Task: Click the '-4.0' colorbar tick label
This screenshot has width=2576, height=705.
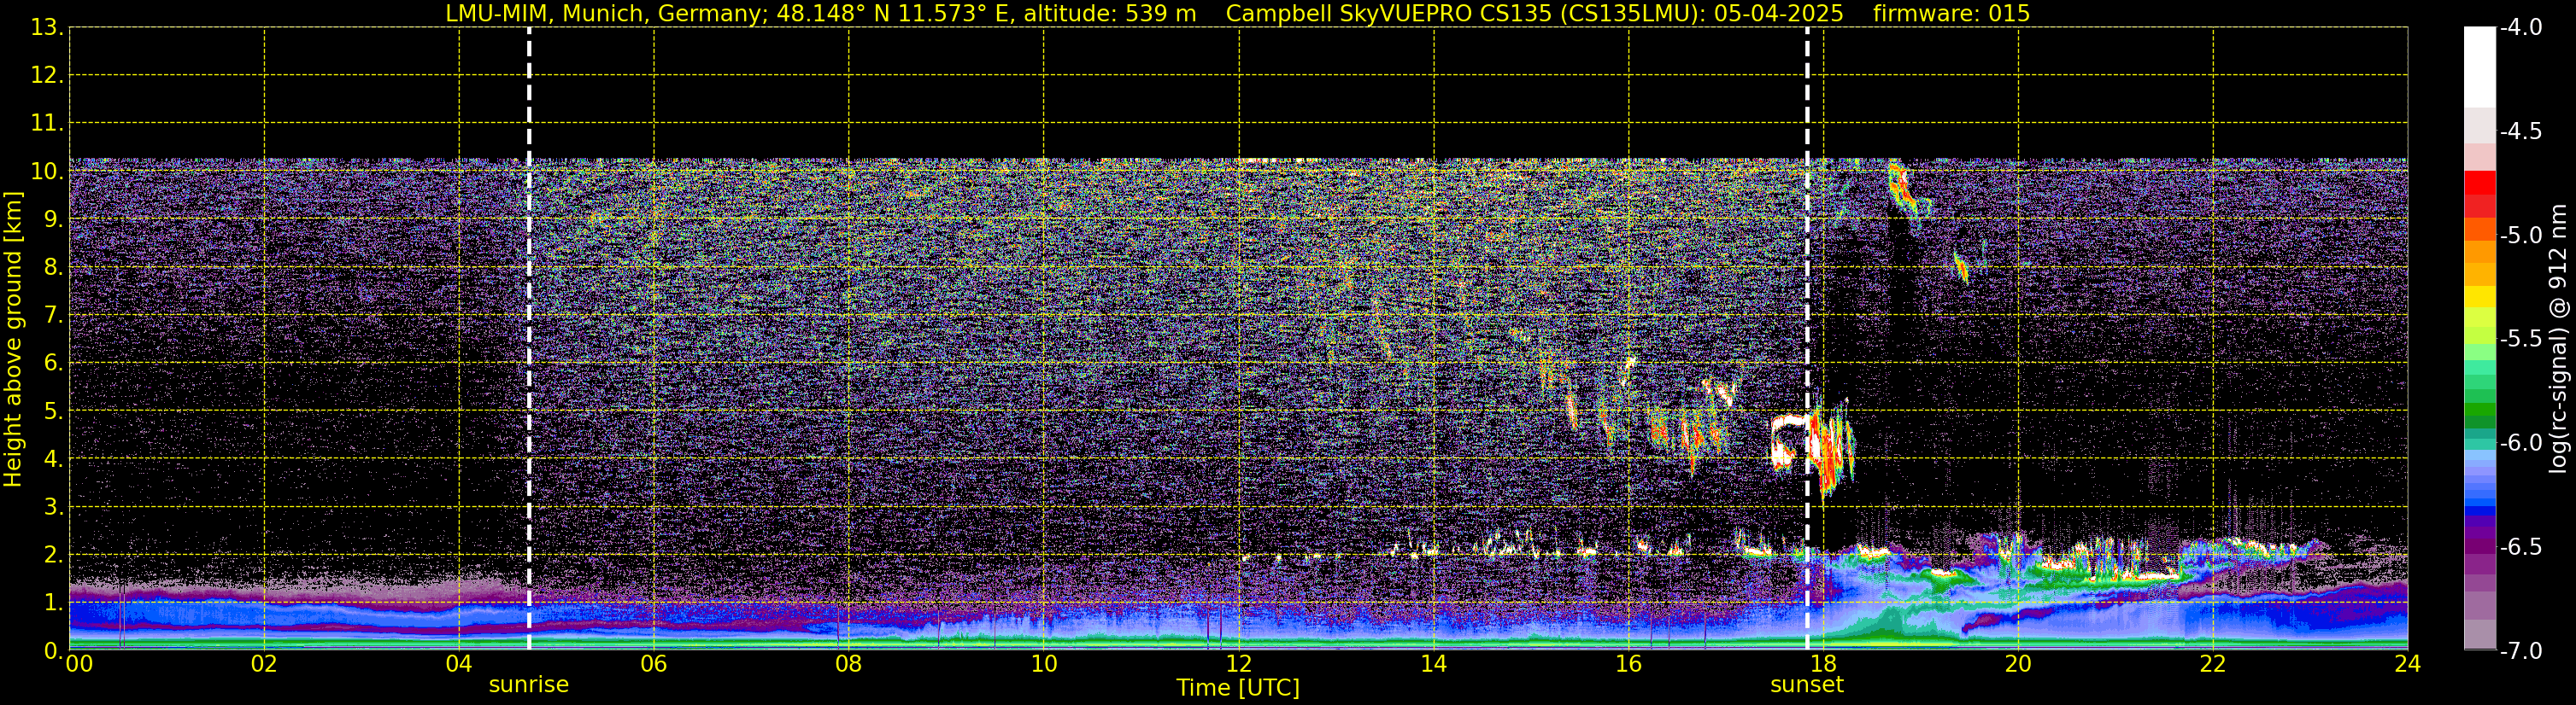Action: click(x=2521, y=27)
